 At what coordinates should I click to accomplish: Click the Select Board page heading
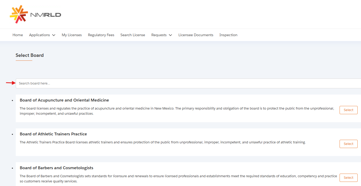tap(29, 55)
